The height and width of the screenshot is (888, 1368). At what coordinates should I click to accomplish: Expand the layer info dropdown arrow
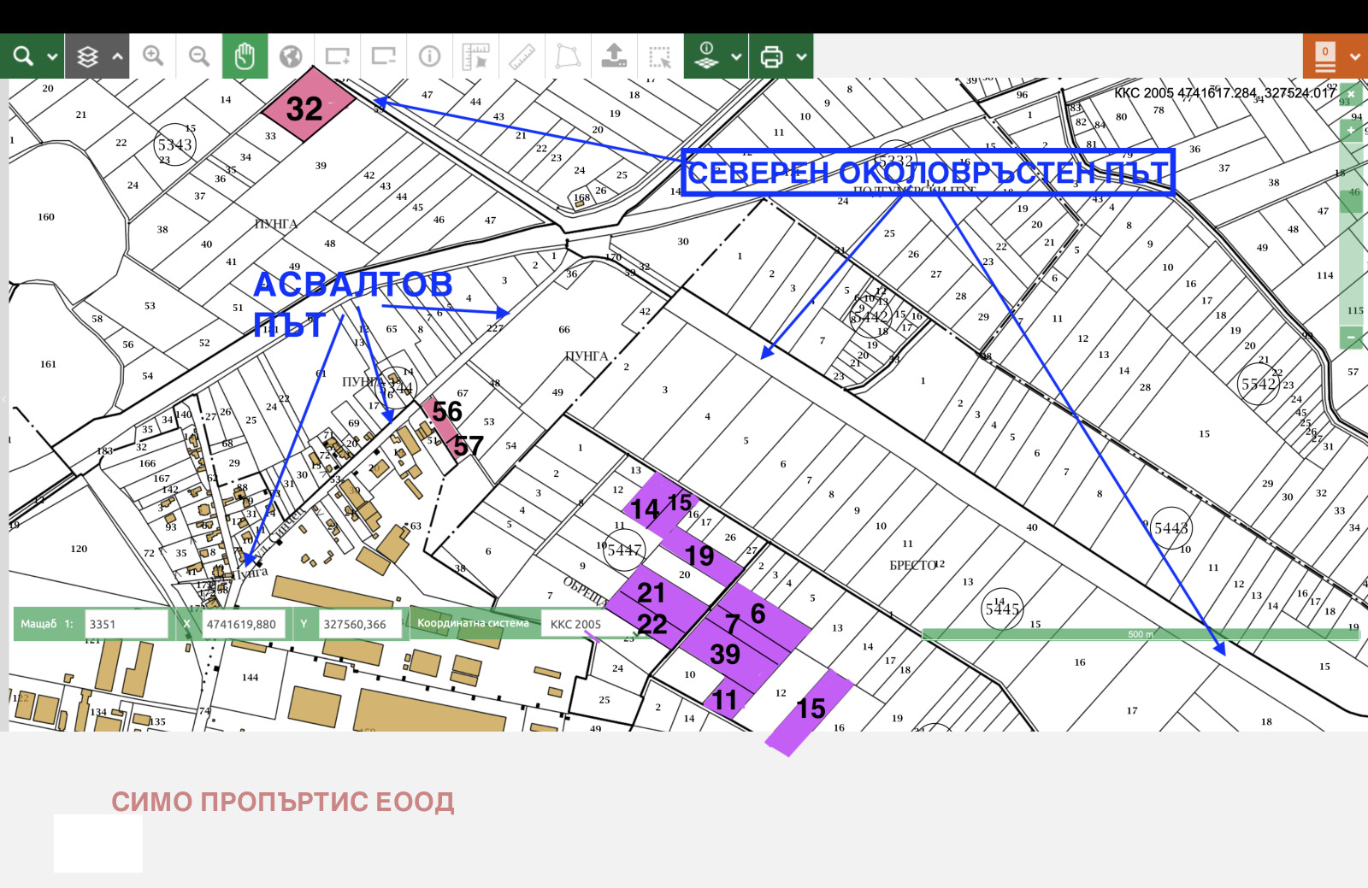tap(736, 57)
